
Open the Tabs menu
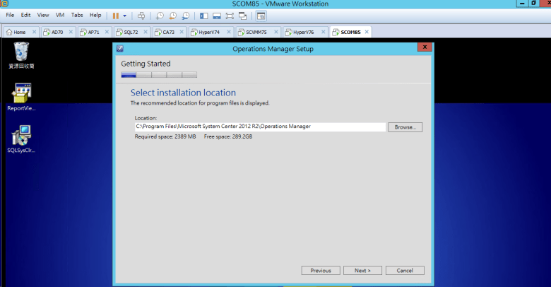point(76,15)
